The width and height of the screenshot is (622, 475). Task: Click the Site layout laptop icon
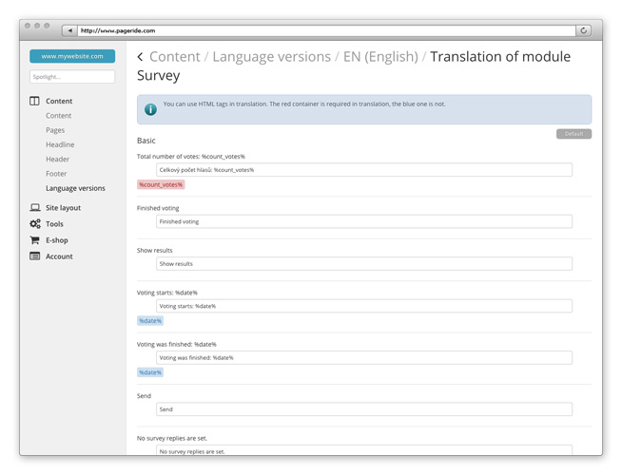(35, 207)
